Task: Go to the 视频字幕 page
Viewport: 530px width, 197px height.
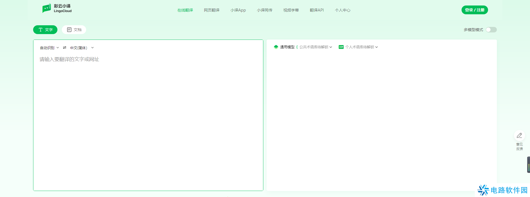Action: [x=291, y=10]
